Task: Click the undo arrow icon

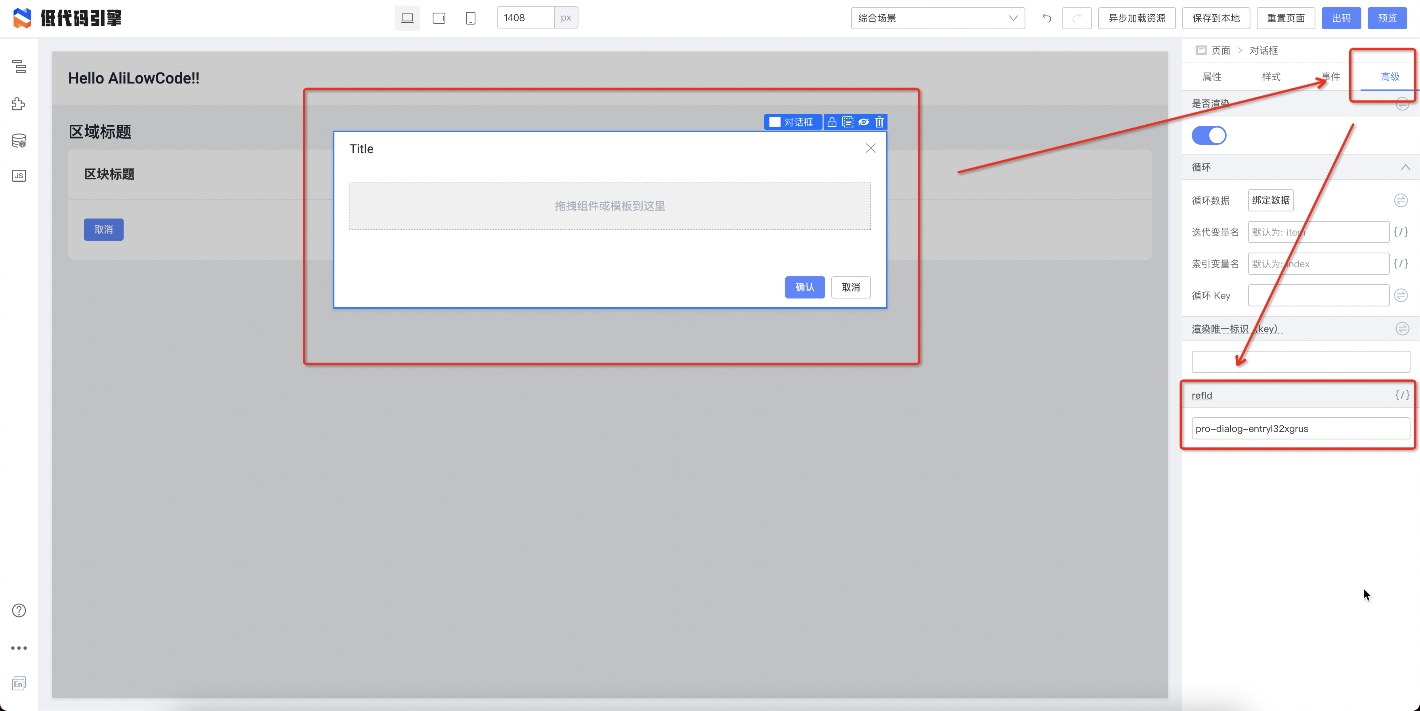Action: pyautogui.click(x=1046, y=18)
